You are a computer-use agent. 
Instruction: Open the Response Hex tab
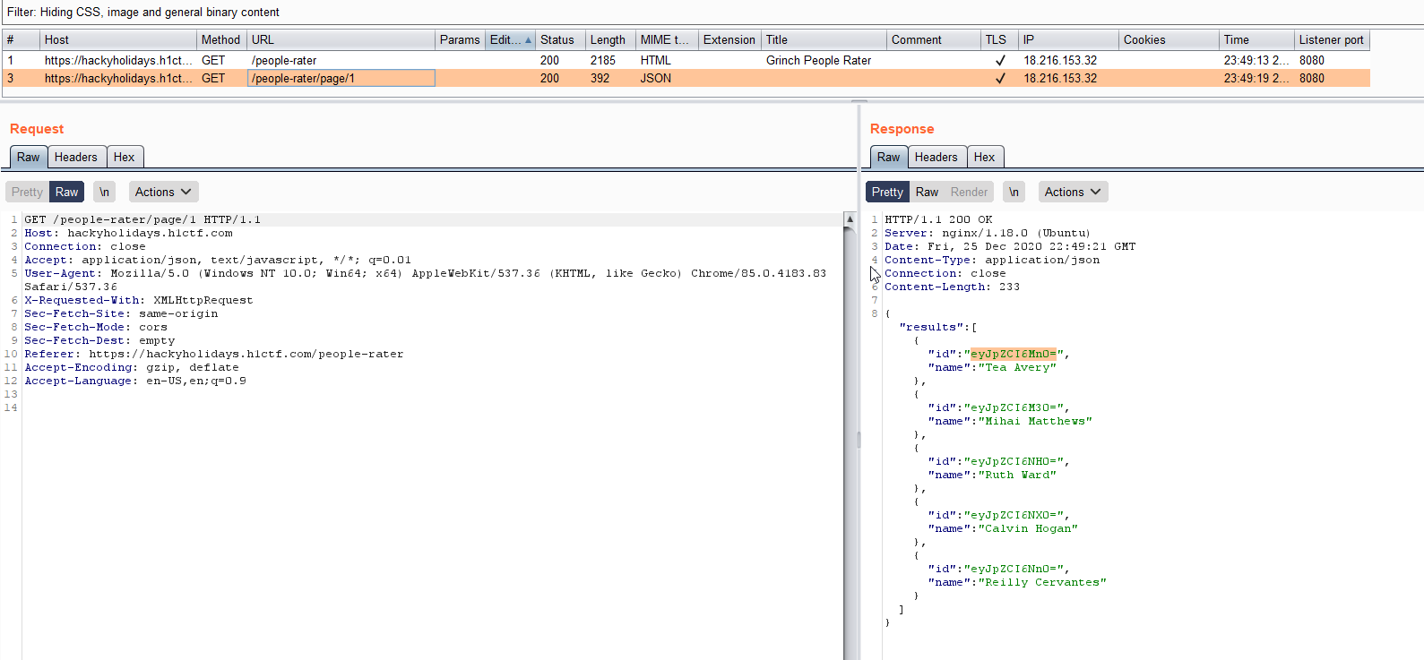tap(984, 157)
